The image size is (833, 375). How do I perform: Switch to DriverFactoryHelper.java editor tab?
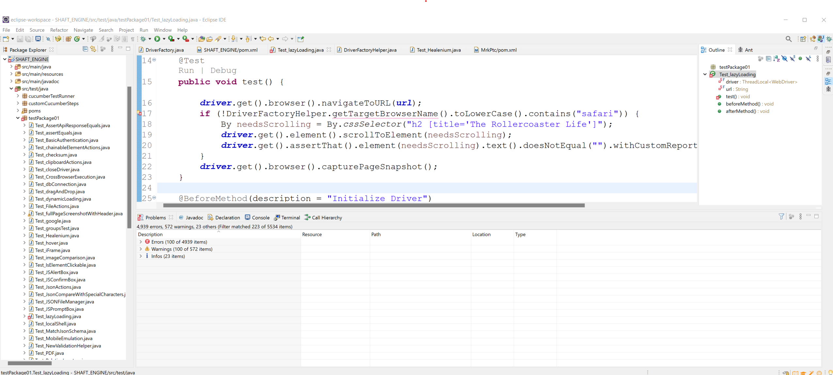click(x=367, y=50)
